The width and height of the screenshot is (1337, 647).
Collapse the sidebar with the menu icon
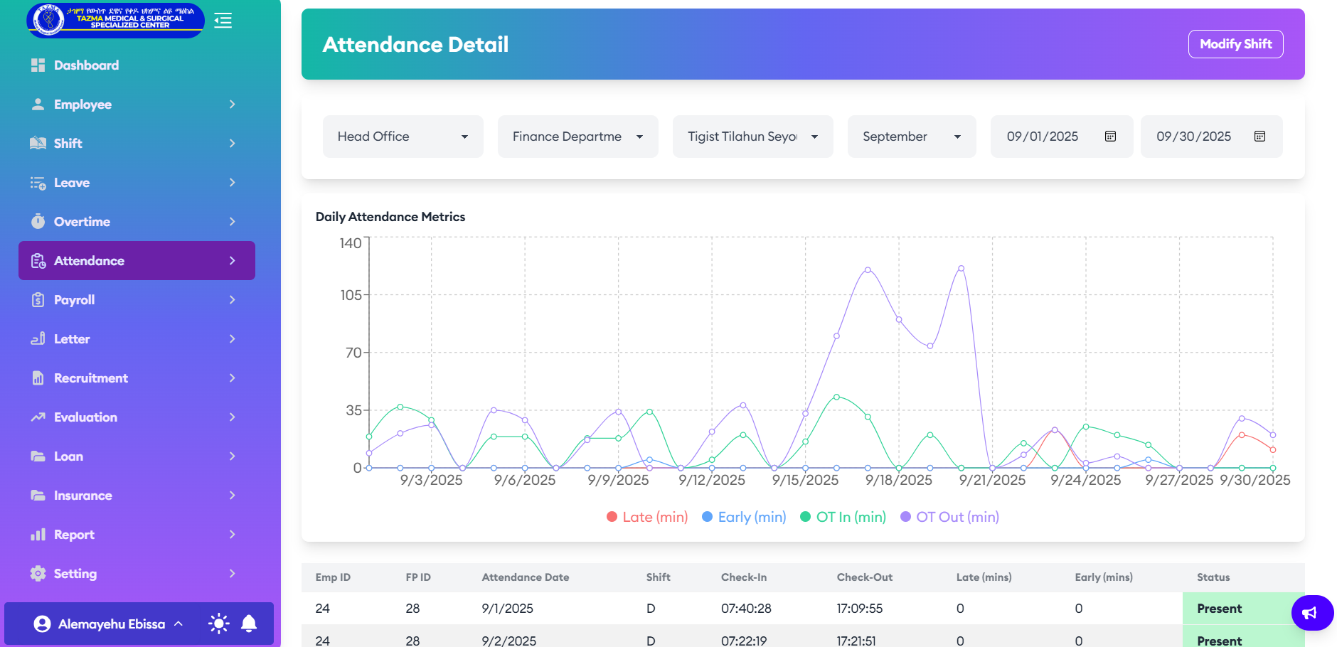223,21
